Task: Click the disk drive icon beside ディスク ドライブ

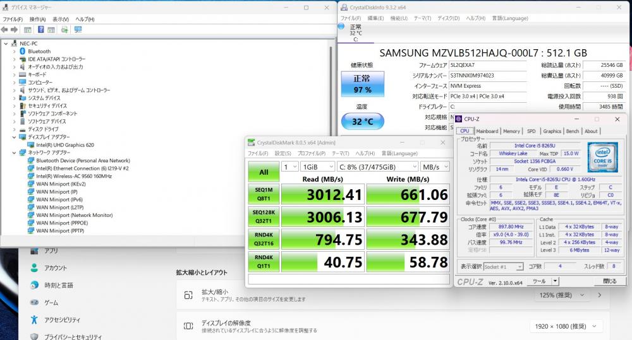Action: point(23,129)
